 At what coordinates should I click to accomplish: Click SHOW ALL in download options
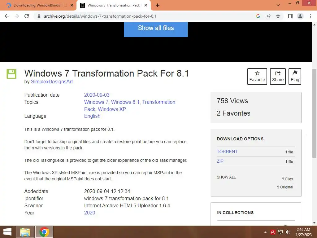click(x=226, y=177)
